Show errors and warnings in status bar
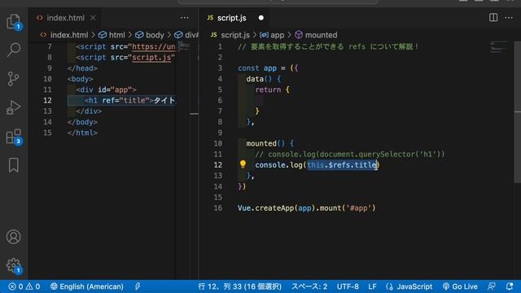This screenshot has width=521, height=293. click(x=24, y=286)
